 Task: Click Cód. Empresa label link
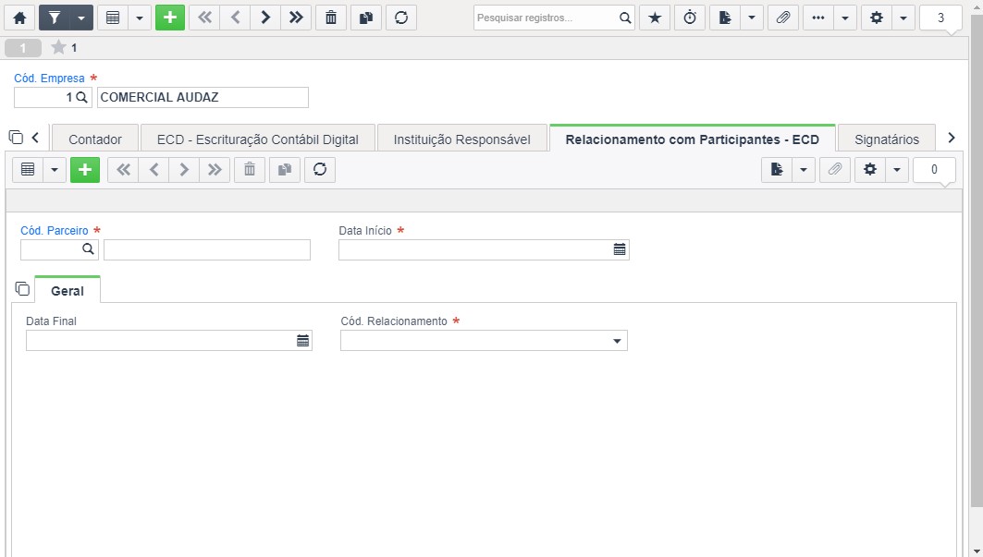click(x=50, y=79)
